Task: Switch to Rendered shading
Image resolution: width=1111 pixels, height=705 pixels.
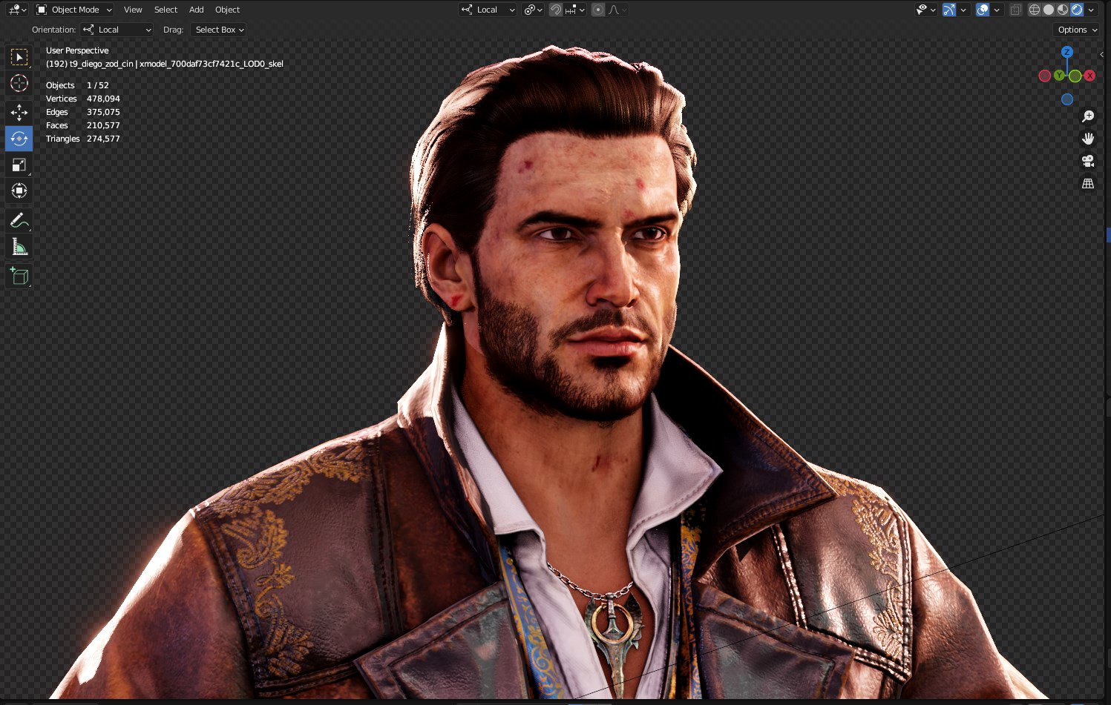Action: (x=1077, y=10)
